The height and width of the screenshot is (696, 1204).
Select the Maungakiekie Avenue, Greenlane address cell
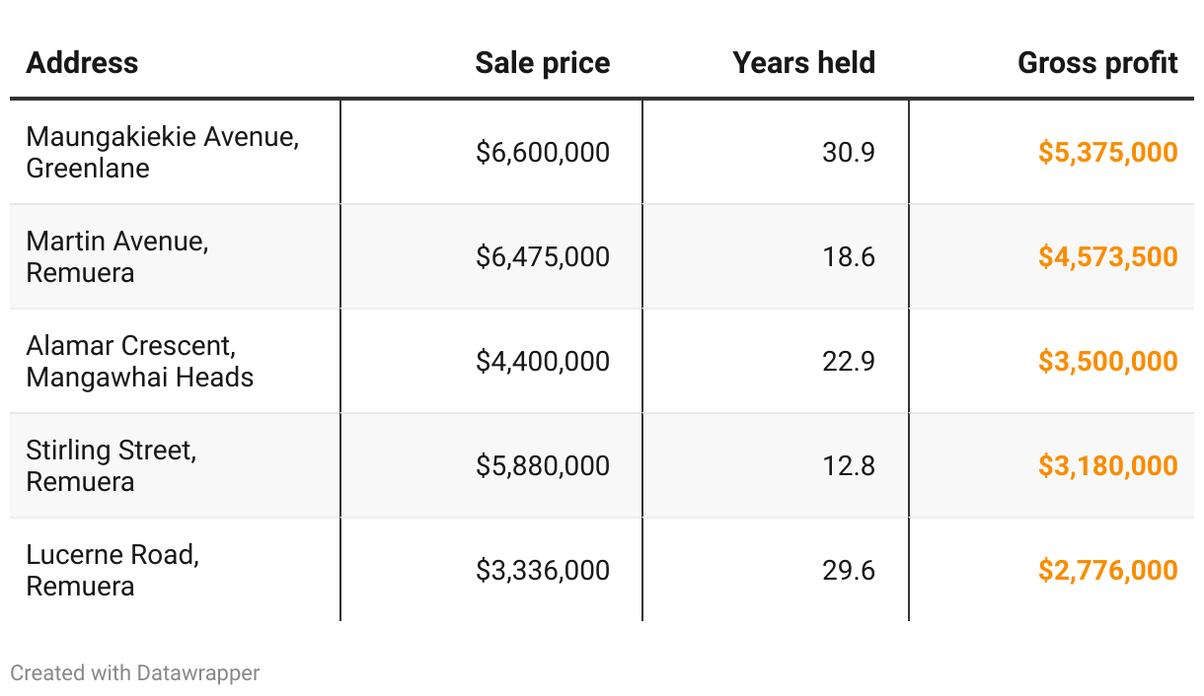pos(163,152)
